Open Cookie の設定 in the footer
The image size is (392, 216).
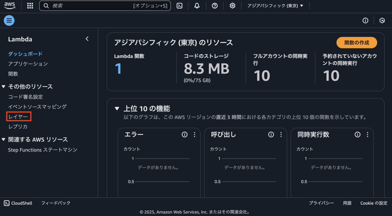(x=374, y=203)
